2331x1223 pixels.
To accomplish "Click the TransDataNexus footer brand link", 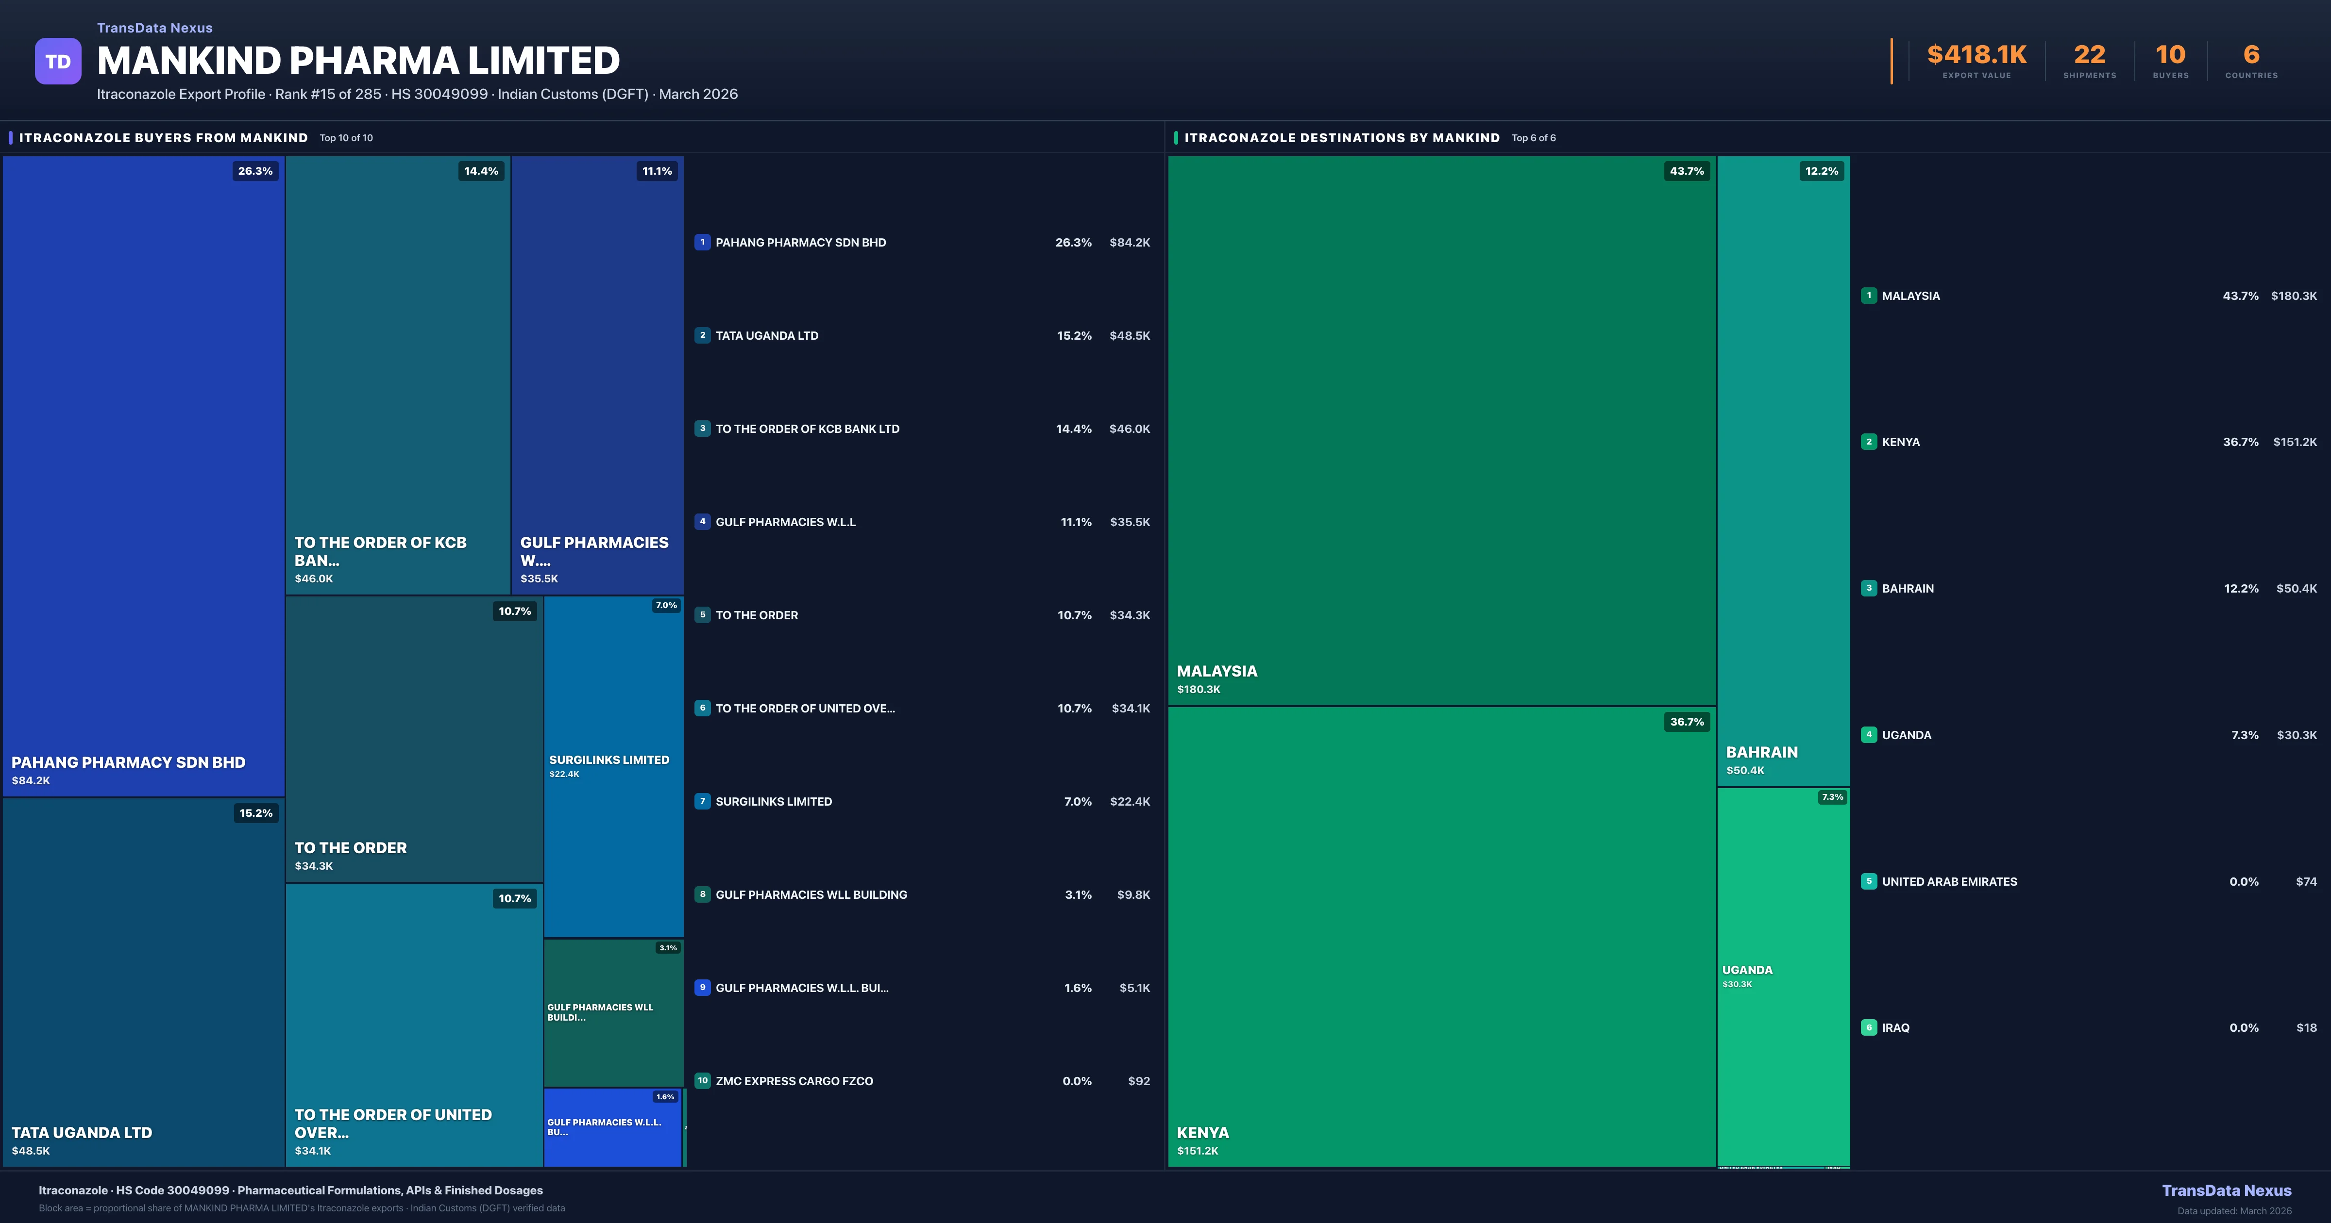I will pyautogui.click(x=2226, y=1190).
